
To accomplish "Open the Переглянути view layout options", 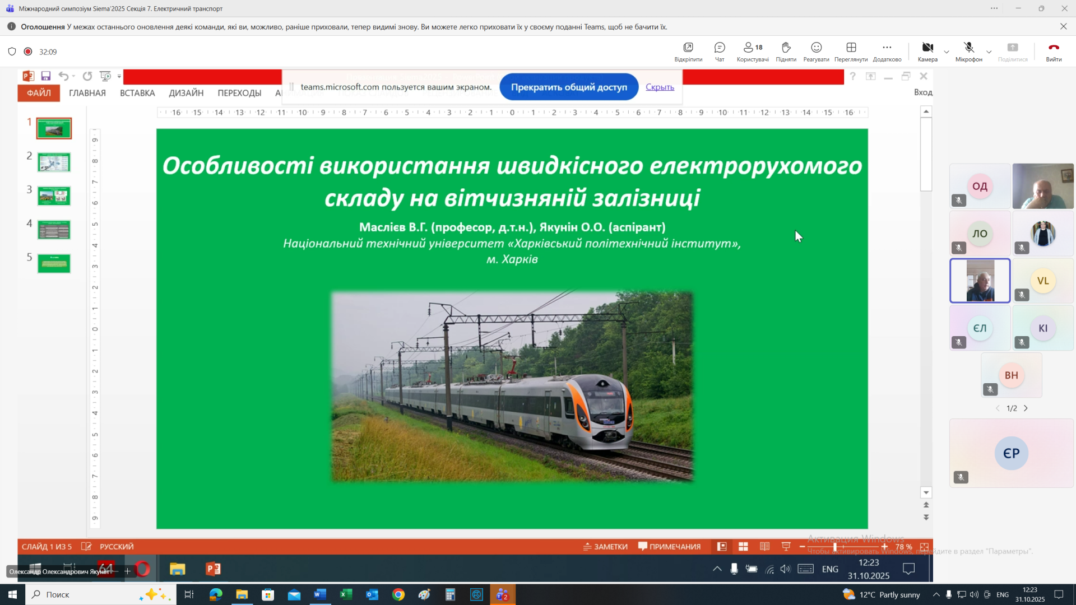I will pos(851,51).
